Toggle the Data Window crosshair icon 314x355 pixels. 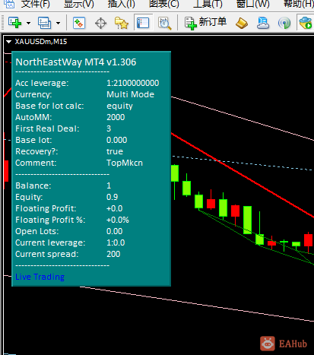(100, 24)
